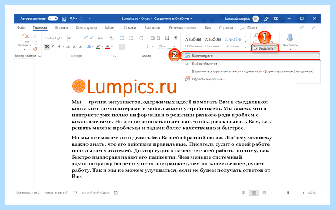
Task: Open the Calibri Light font name dropdown
Action: click(65, 38)
